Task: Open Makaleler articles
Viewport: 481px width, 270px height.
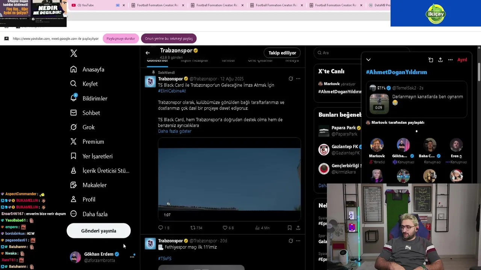Action: click(x=89, y=185)
